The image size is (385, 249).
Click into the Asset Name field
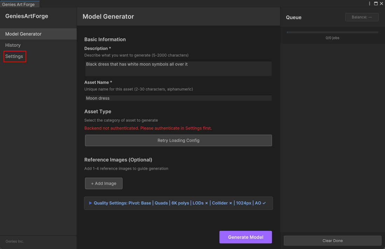point(178,98)
